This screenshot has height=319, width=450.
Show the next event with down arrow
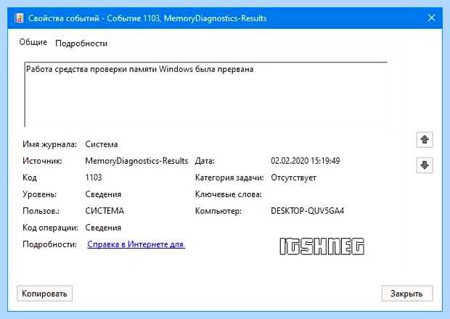pos(425,165)
